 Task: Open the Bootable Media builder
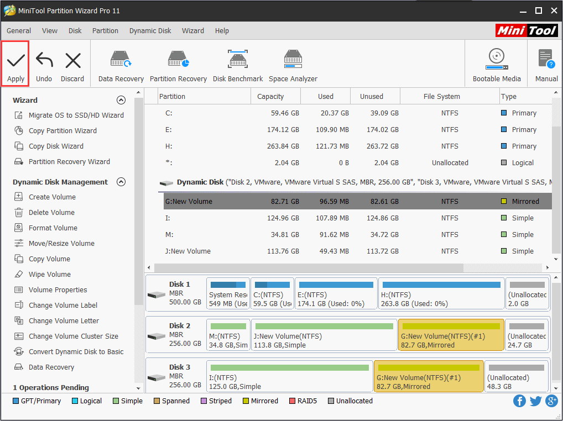497,66
